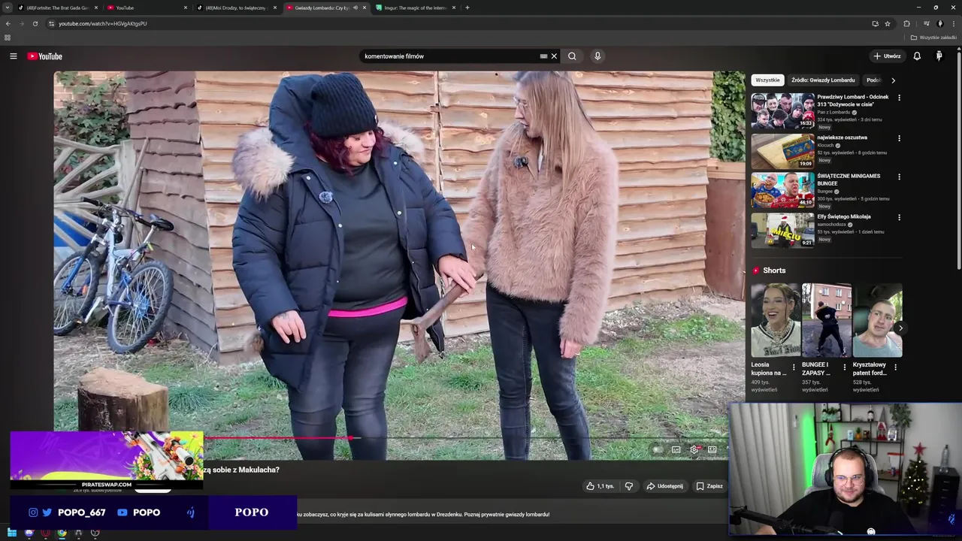Switch to the plain YouTube browser tab
This screenshot has height=541, width=962.
coord(147,8)
